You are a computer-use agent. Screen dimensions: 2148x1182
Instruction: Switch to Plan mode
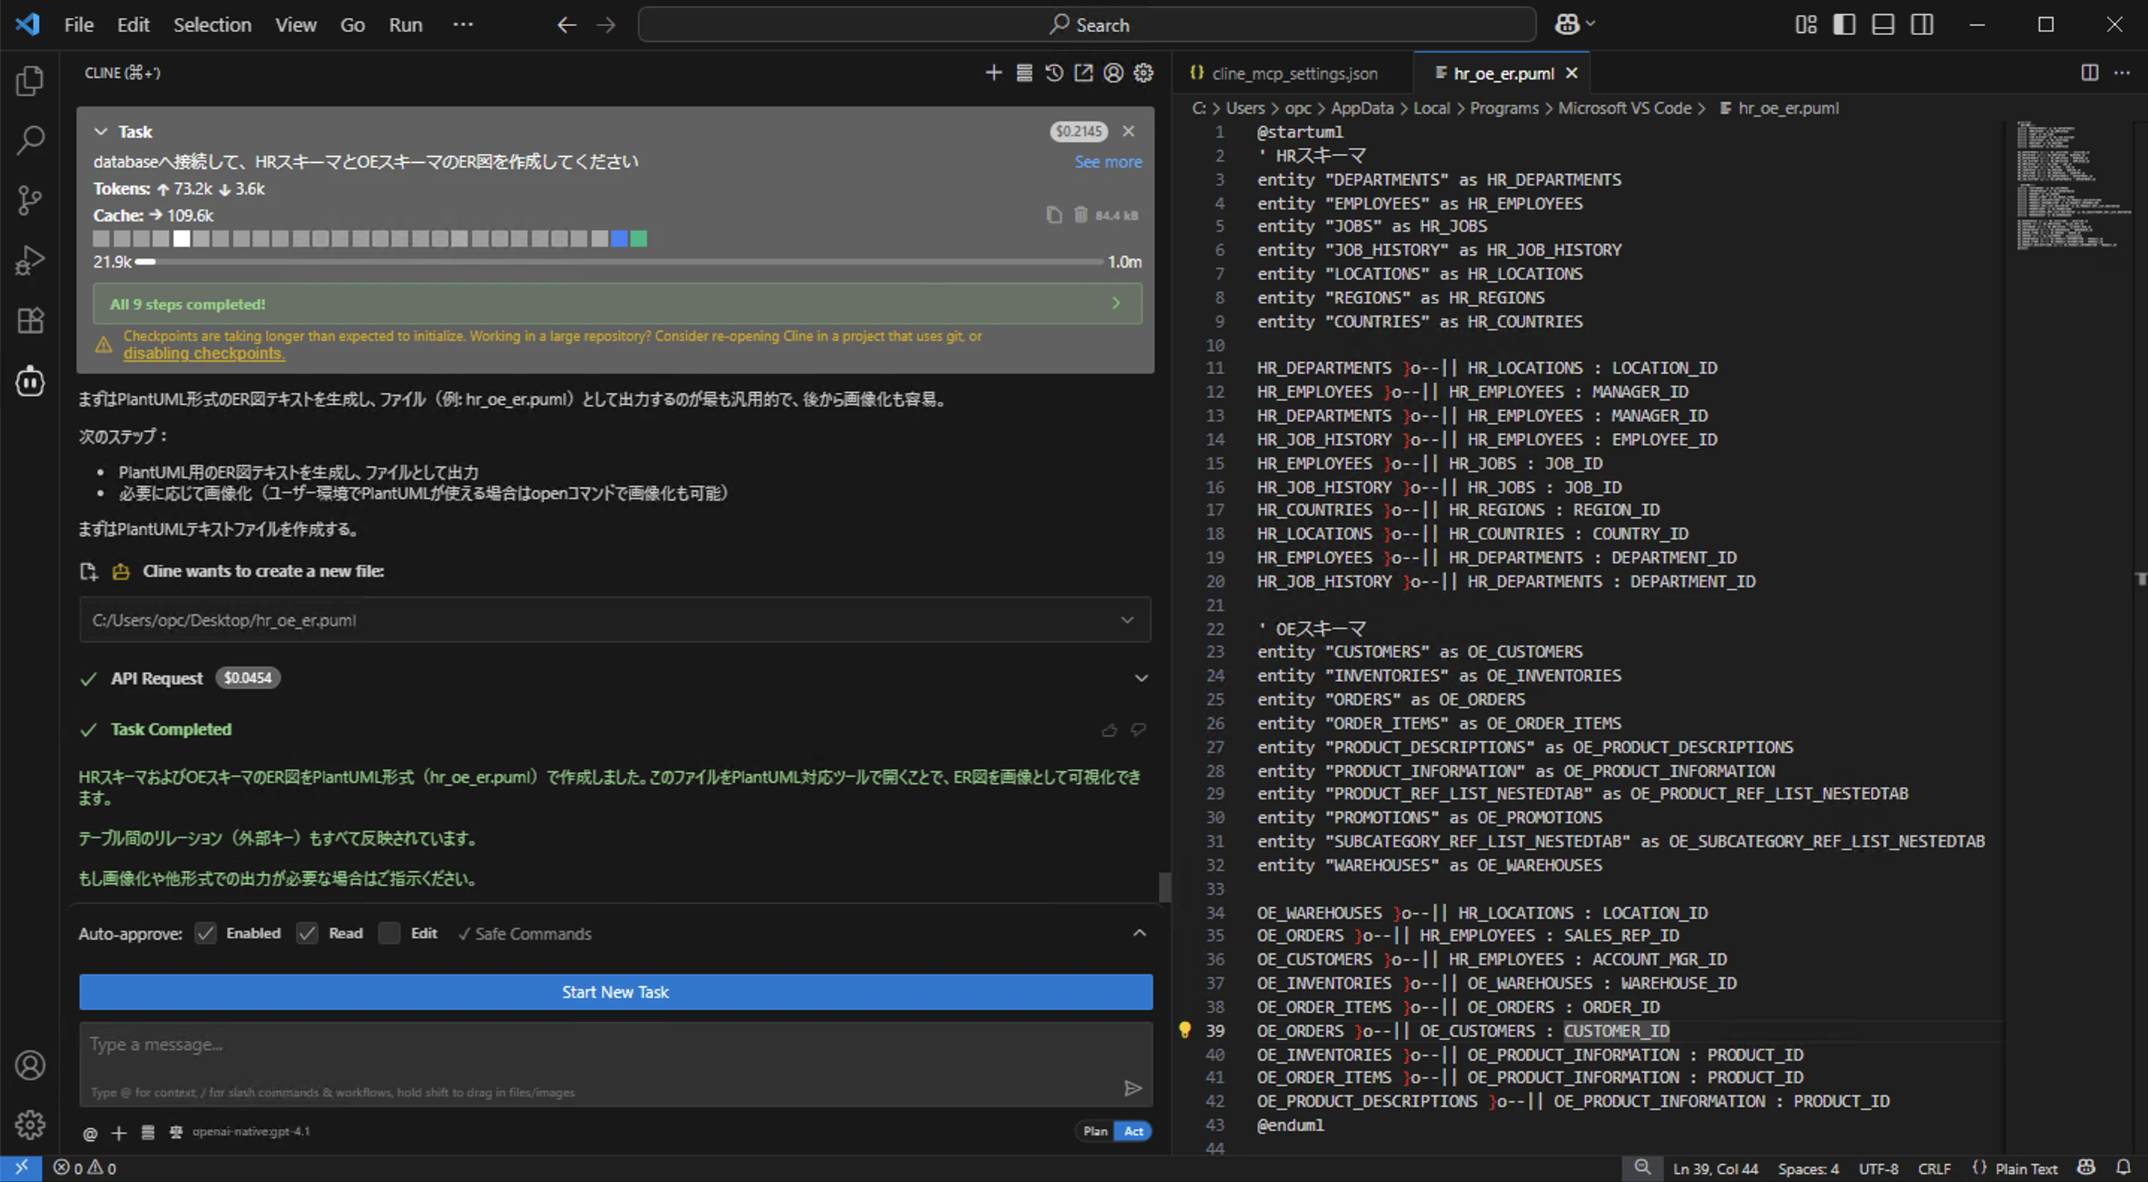[x=1095, y=1131]
